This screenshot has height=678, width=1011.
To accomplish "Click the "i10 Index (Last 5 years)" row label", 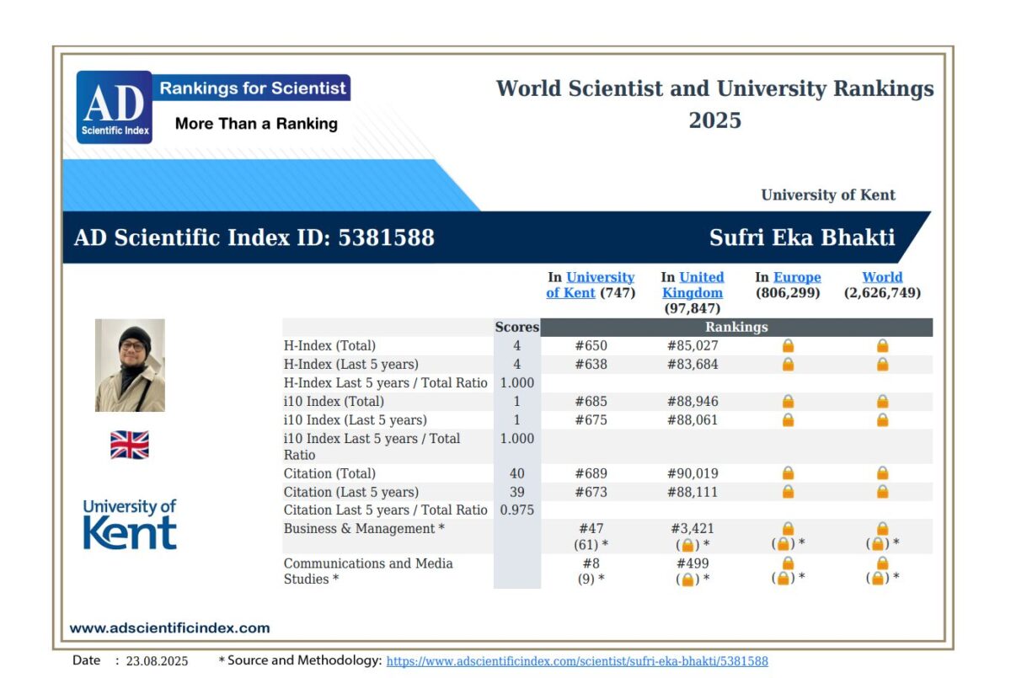I will coord(355,419).
